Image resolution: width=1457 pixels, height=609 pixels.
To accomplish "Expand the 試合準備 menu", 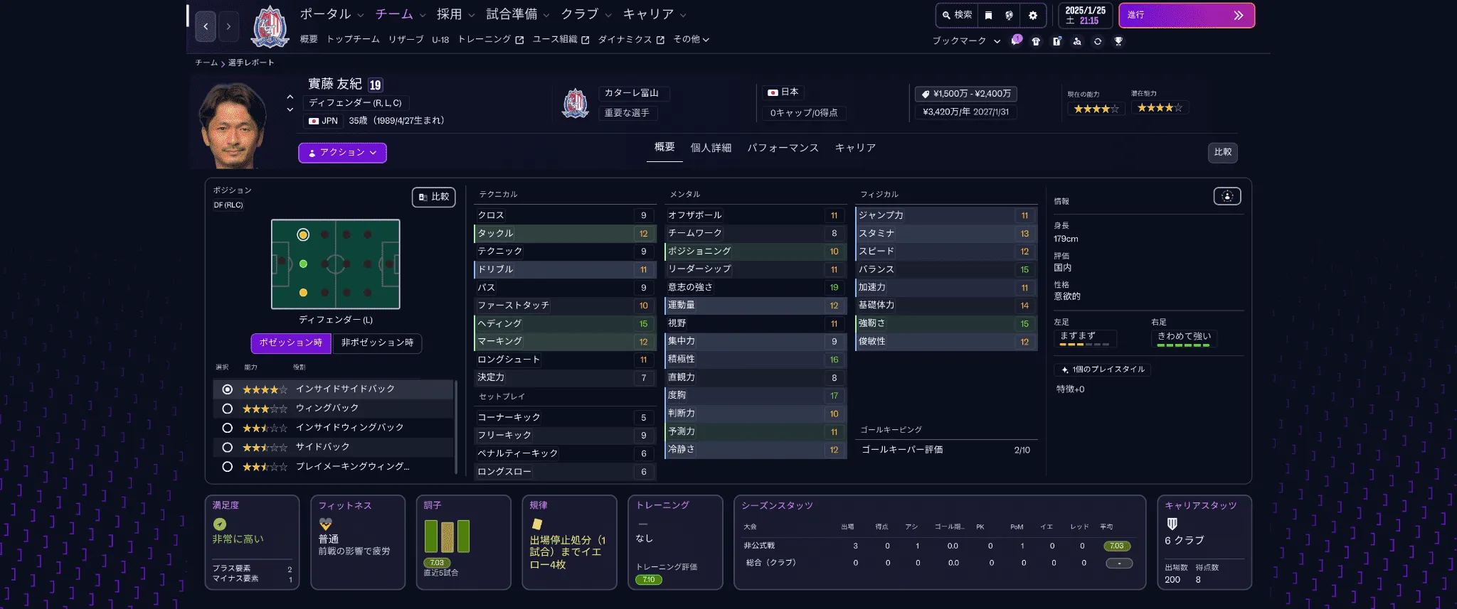I will [518, 14].
